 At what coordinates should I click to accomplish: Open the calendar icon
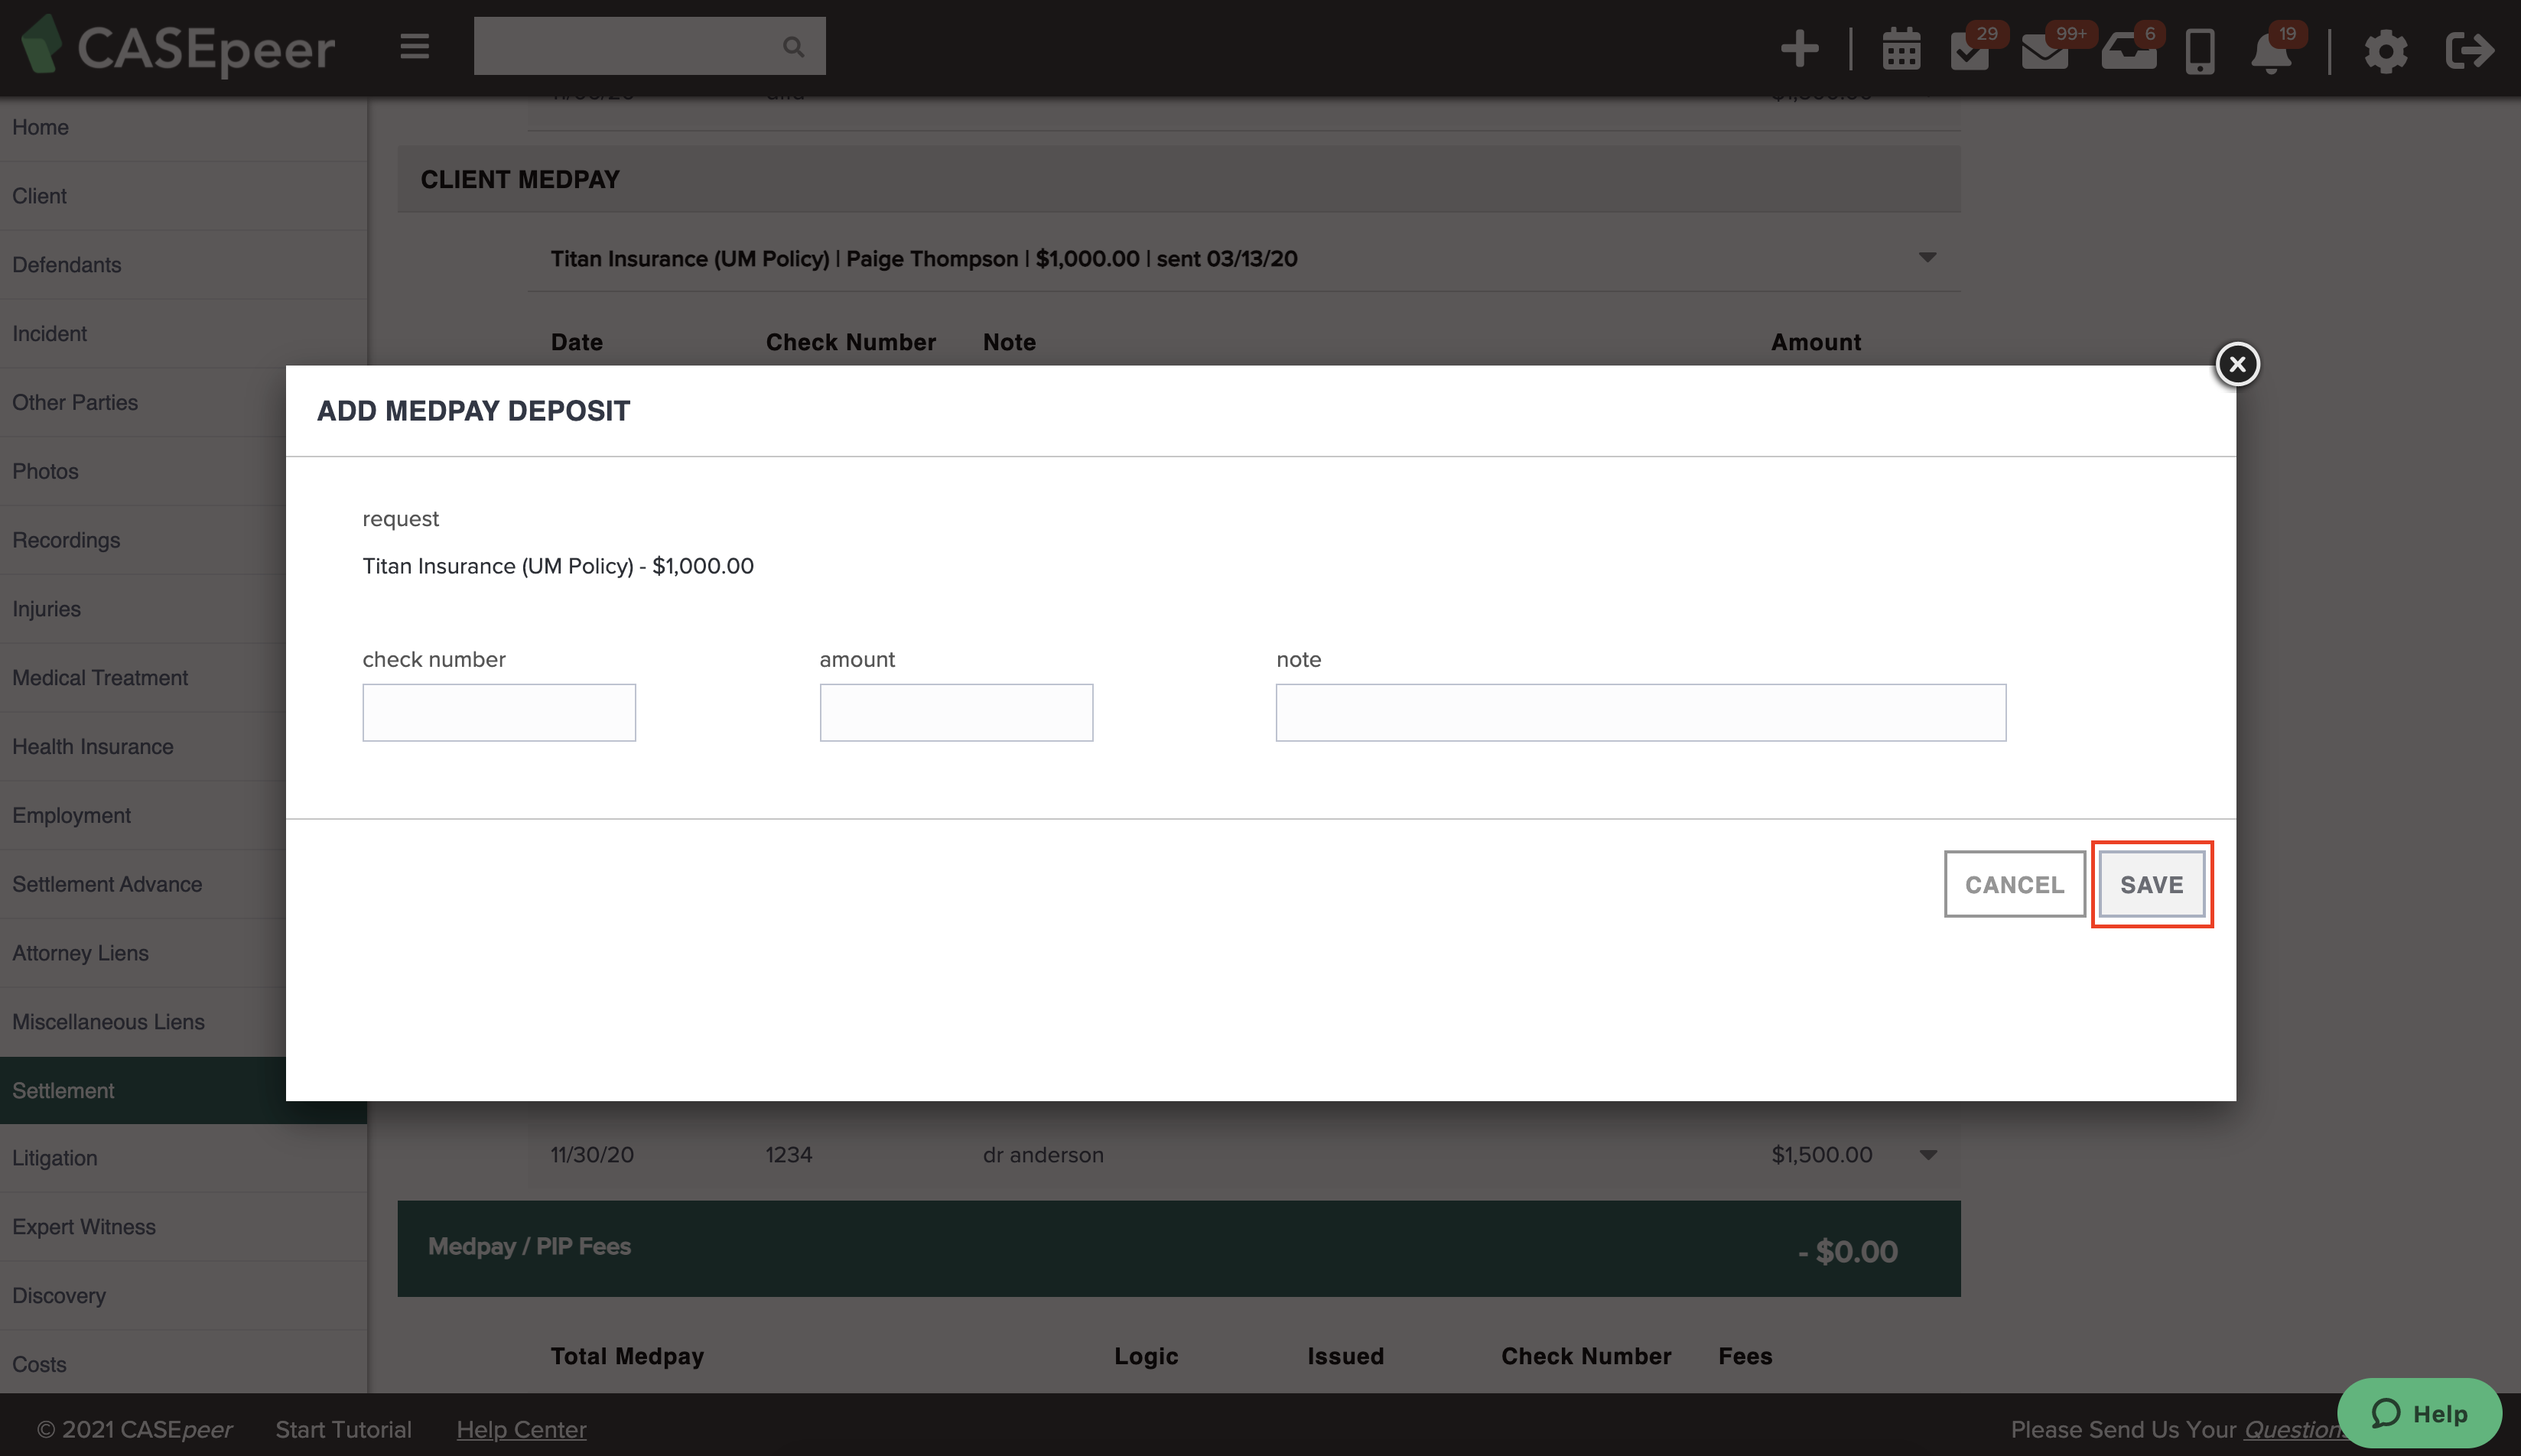1901,49
